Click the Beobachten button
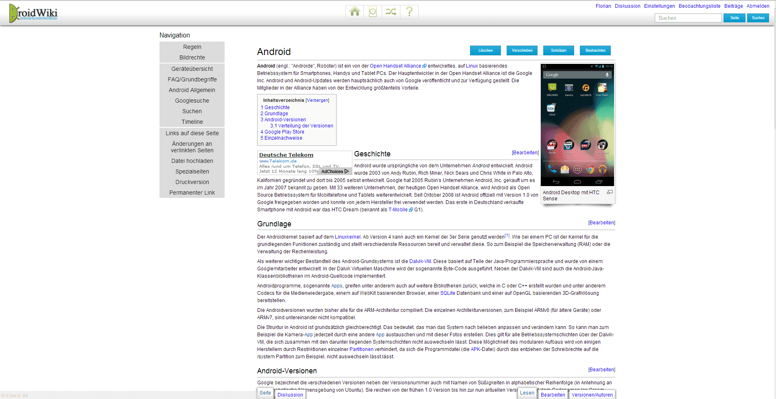The width and height of the screenshot is (776, 399). 595,50
